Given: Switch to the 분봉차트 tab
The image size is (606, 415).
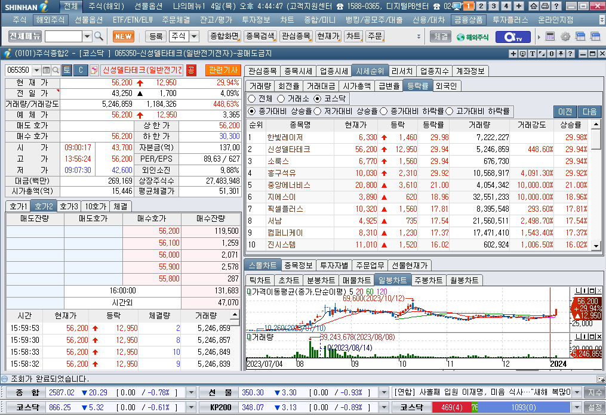Looking at the screenshot, I should pos(321,280).
